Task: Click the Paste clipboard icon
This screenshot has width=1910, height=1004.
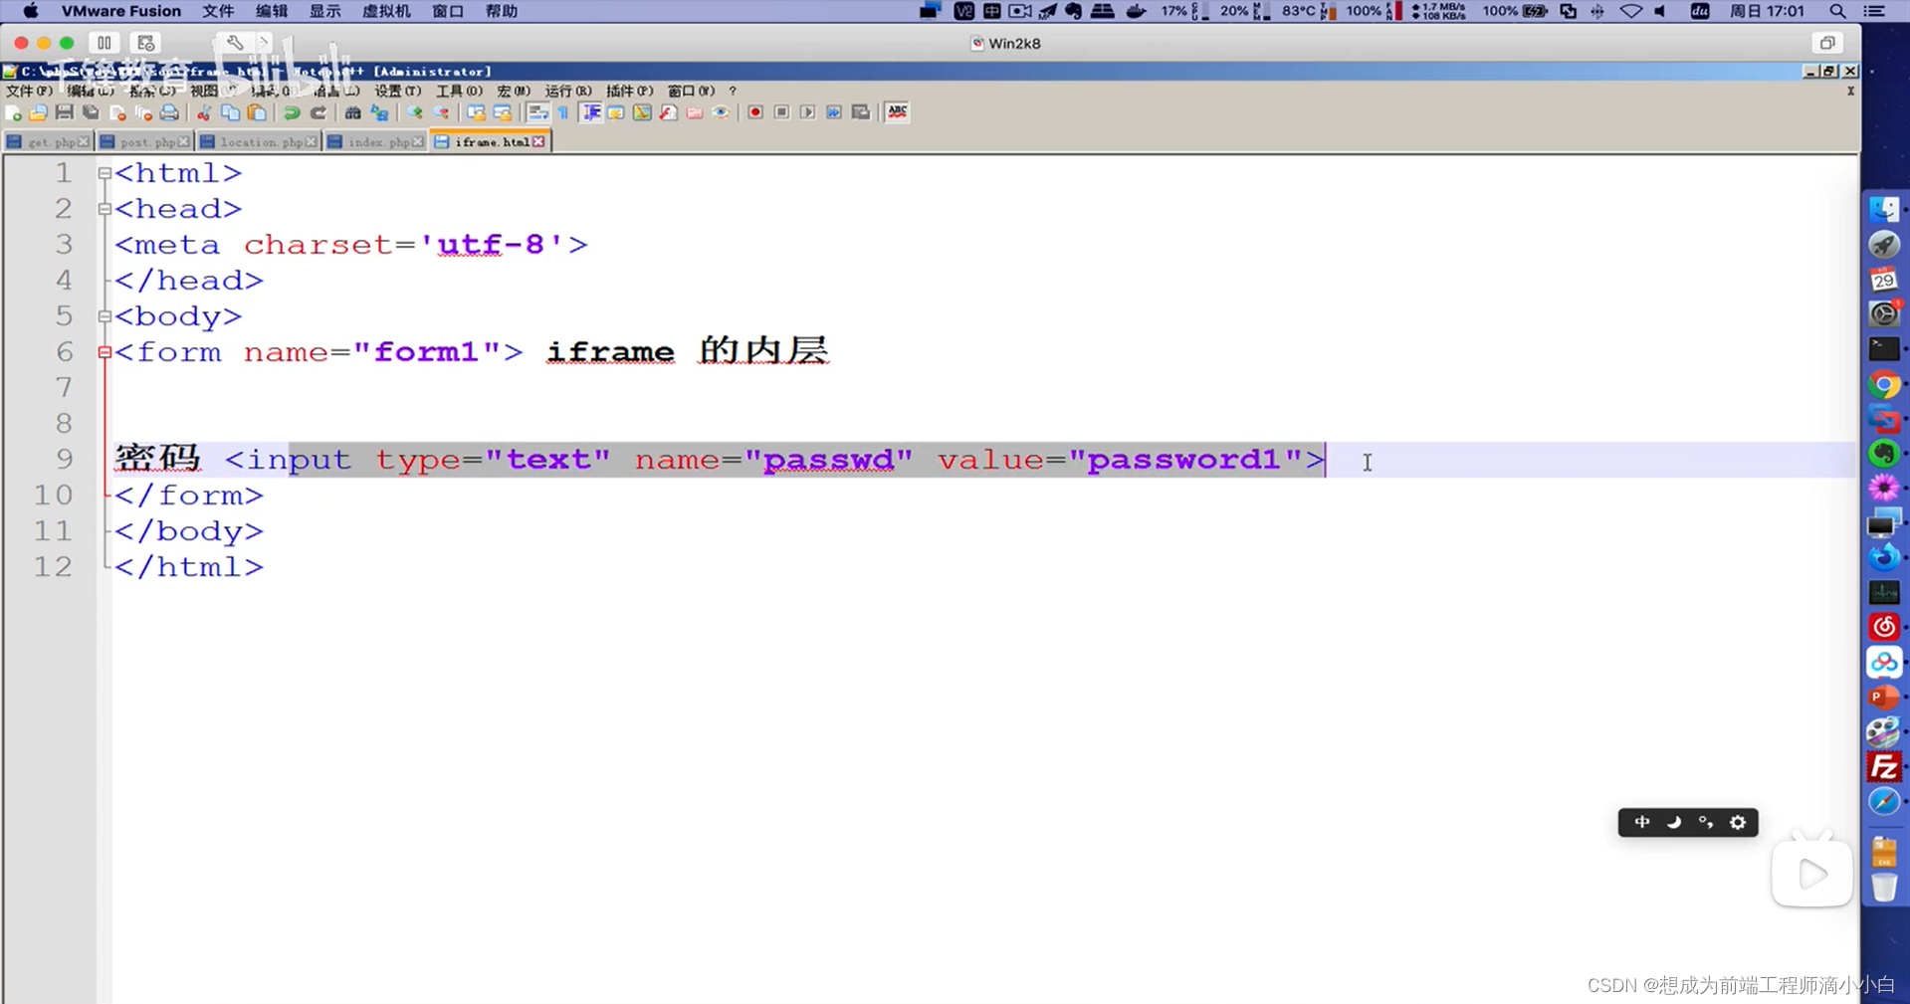Action: [x=257, y=112]
